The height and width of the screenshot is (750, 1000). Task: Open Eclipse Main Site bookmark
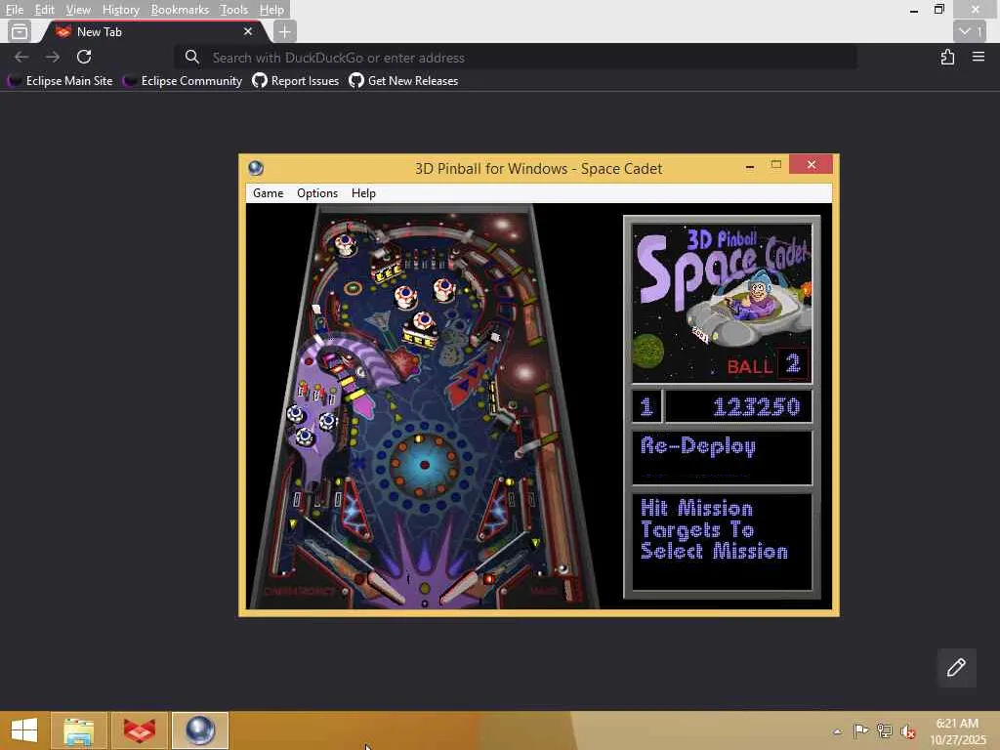point(60,81)
